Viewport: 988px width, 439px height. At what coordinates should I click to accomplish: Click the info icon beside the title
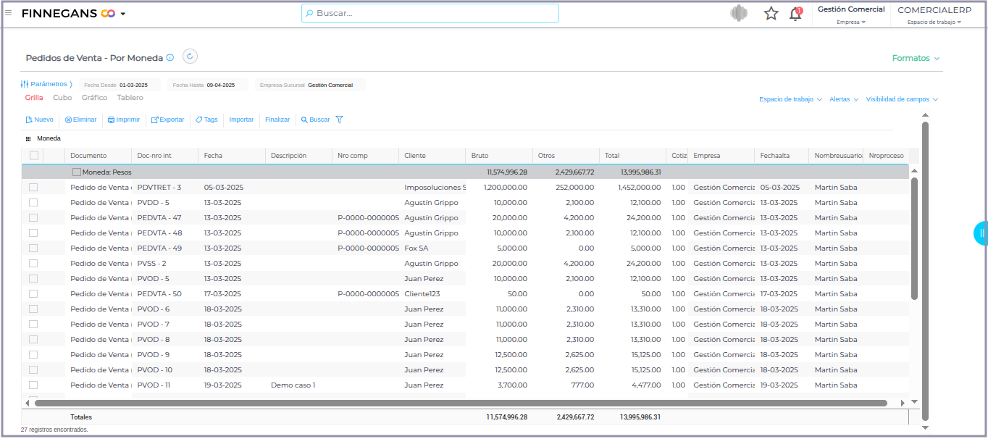click(170, 58)
